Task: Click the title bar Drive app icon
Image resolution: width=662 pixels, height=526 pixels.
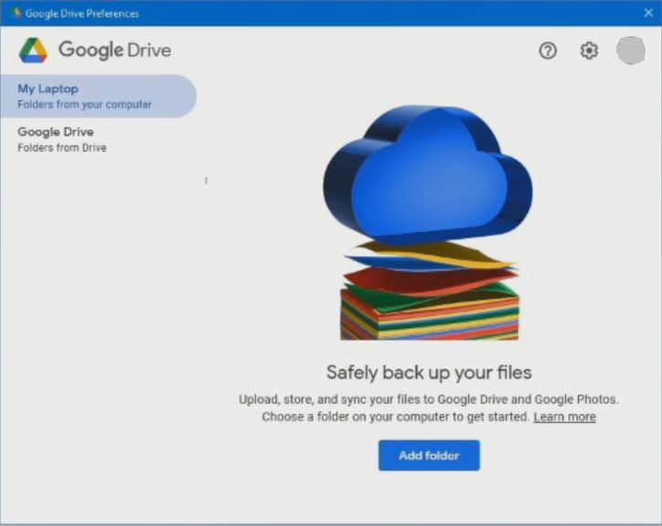Action: point(16,13)
